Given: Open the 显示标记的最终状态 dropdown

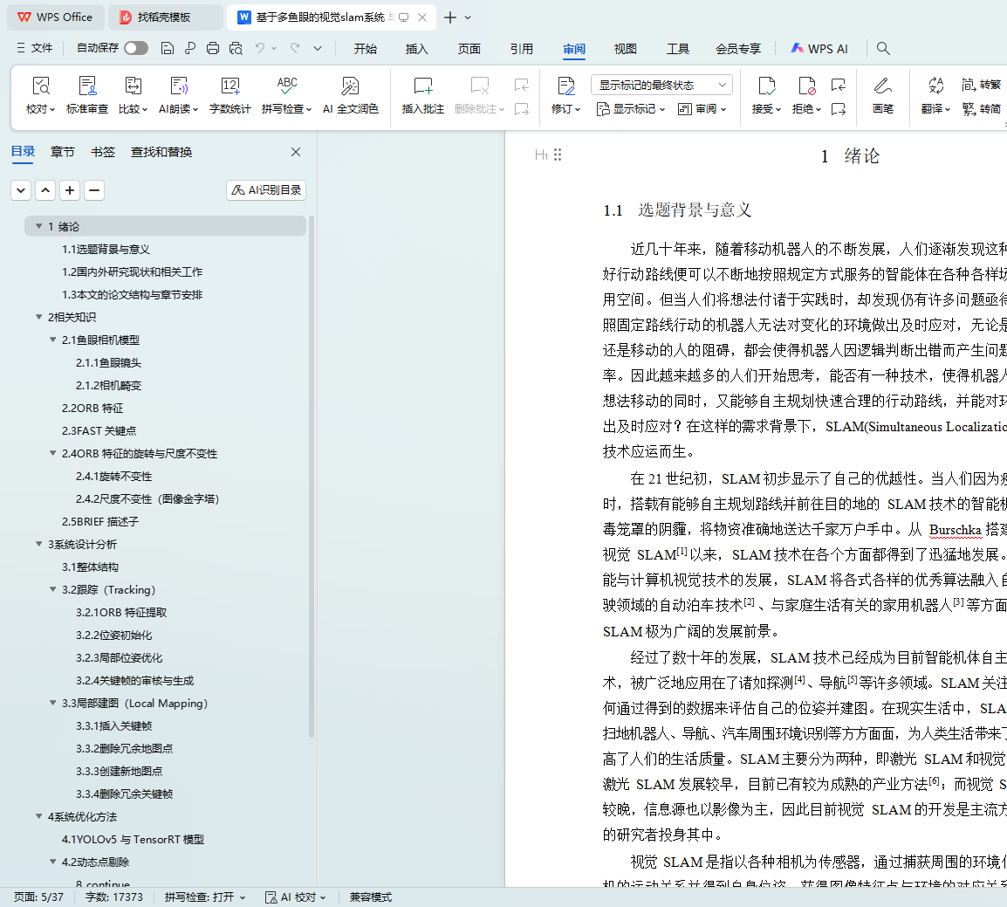Looking at the screenshot, I should [x=661, y=85].
